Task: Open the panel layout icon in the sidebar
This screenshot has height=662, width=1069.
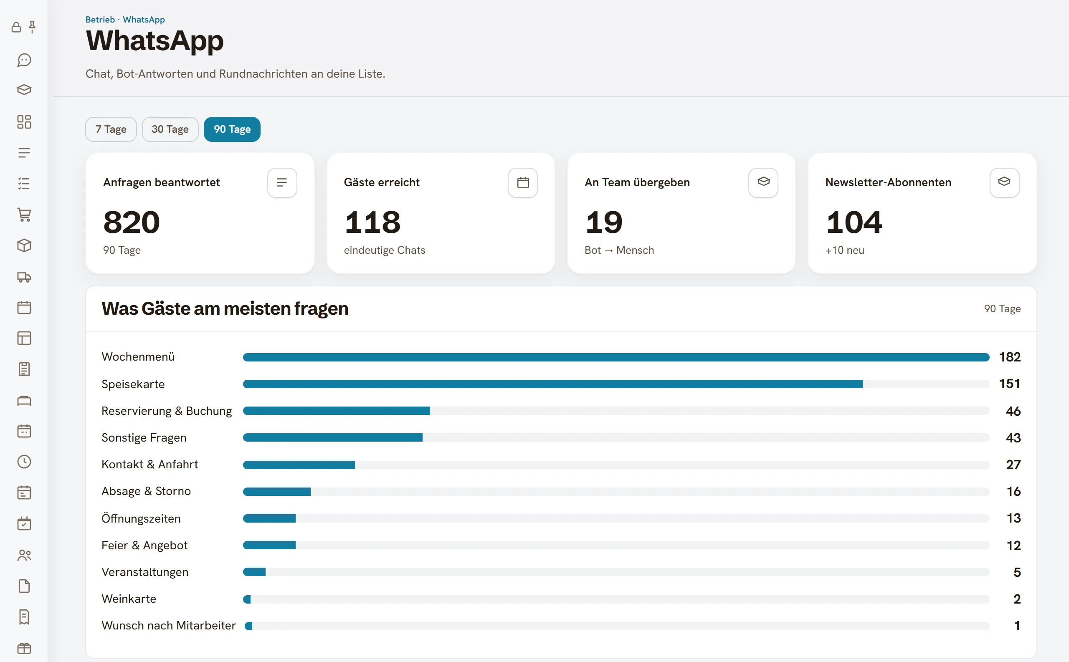Action: (24, 338)
